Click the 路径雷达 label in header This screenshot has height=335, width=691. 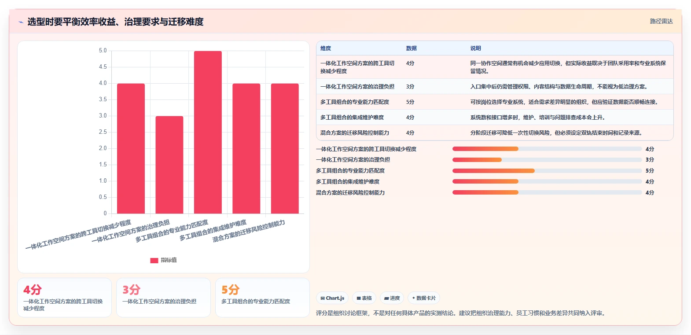tap(661, 21)
